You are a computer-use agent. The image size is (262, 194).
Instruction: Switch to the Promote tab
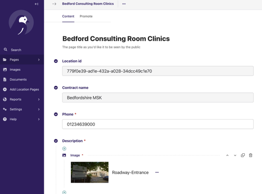86,16
